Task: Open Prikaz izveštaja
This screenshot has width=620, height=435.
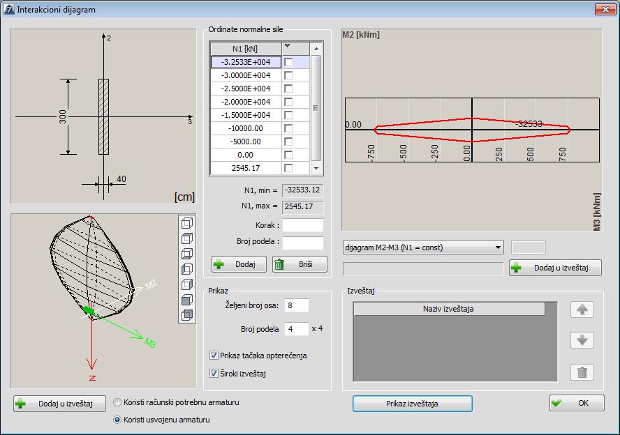Action: pyautogui.click(x=413, y=404)
